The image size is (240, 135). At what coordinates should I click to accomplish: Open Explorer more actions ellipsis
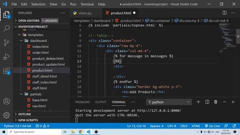pyautogui.click(x=63, y=13)
